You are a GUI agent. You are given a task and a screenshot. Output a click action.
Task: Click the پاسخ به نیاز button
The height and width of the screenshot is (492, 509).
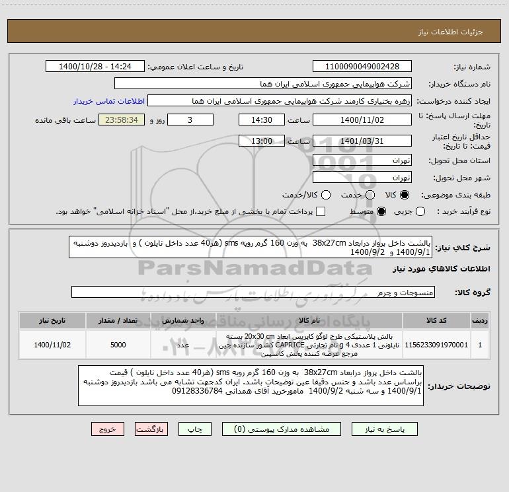(384, 429)
